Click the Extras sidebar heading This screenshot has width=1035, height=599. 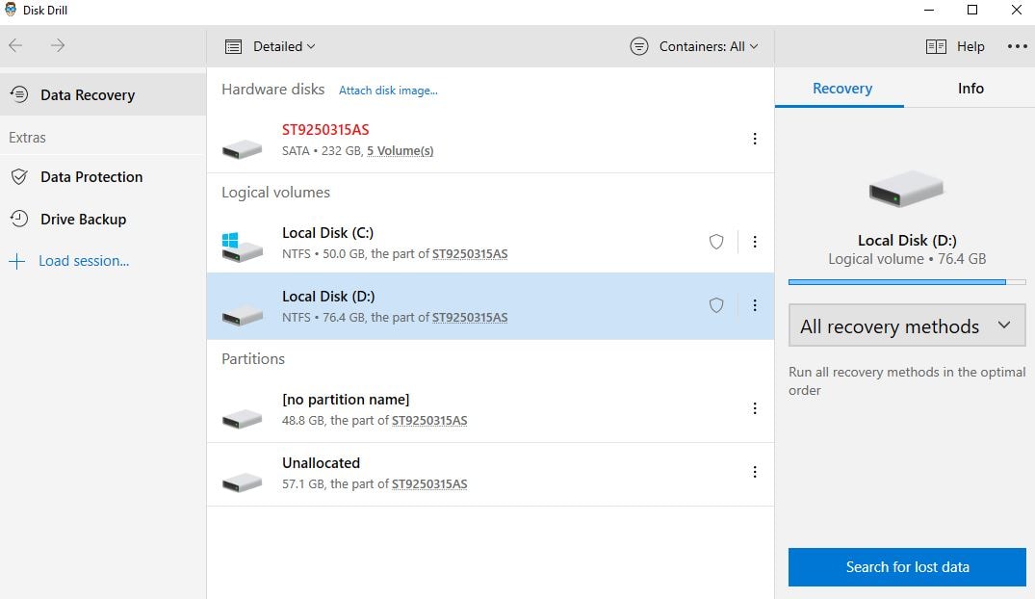point(27,138)
